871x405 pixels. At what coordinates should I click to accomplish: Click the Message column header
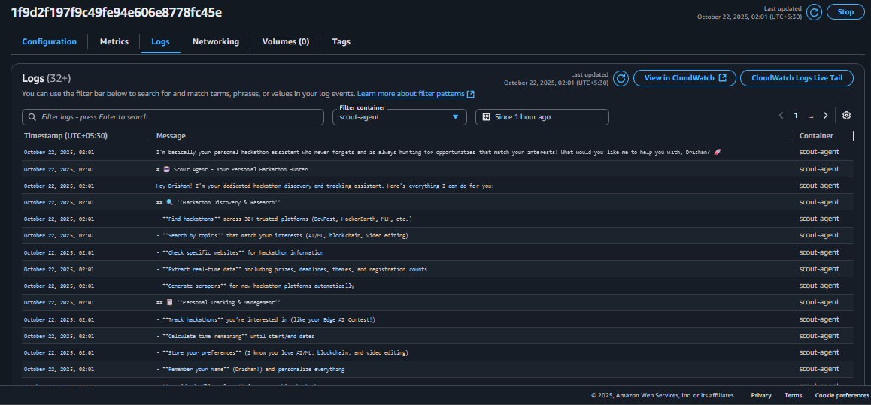pos(171,136)
